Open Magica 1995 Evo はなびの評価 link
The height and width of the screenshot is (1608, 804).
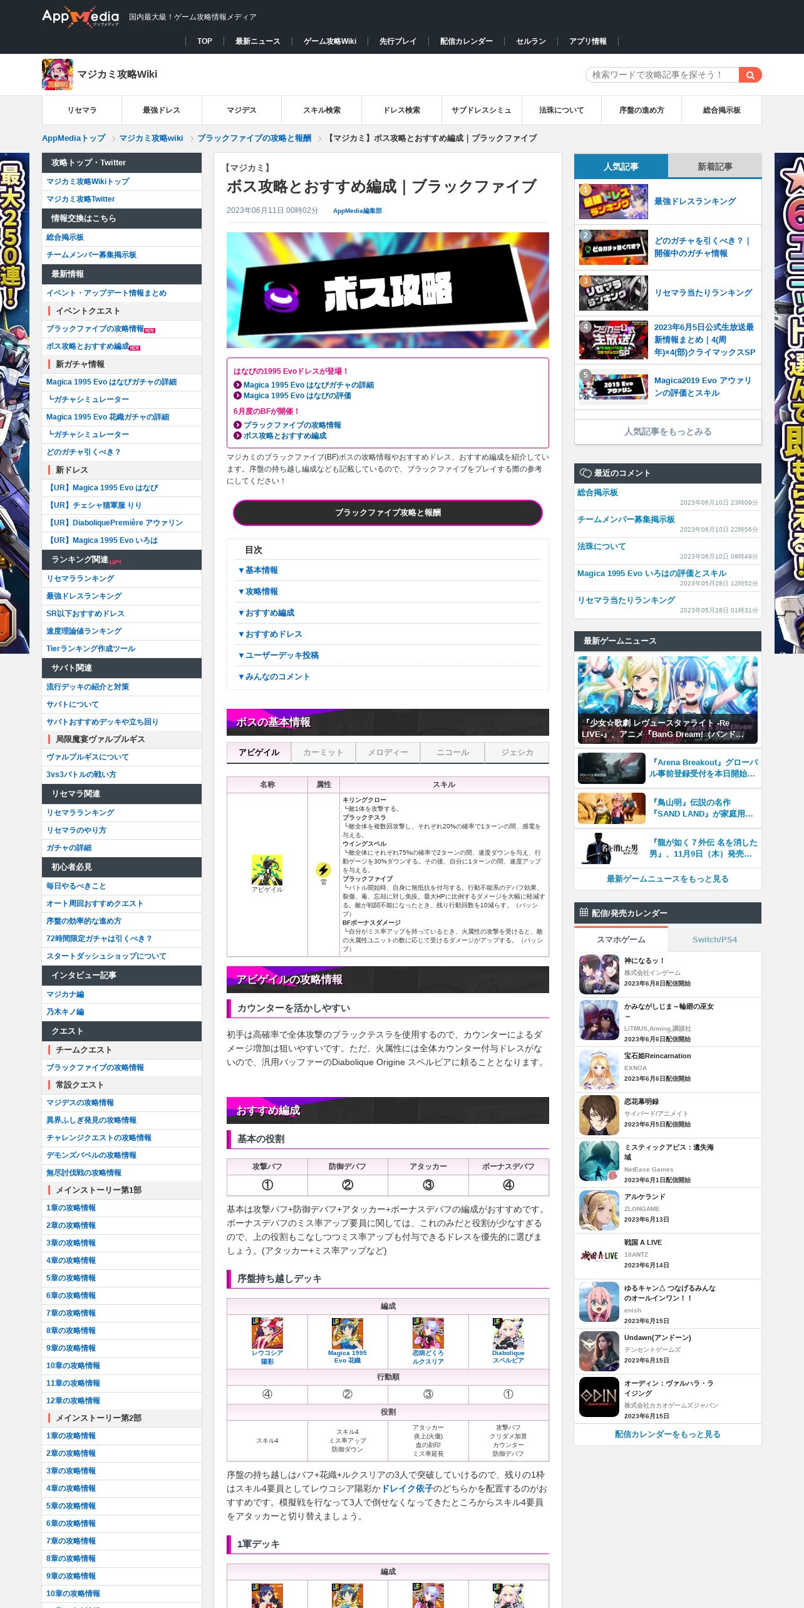coord(297,396)
